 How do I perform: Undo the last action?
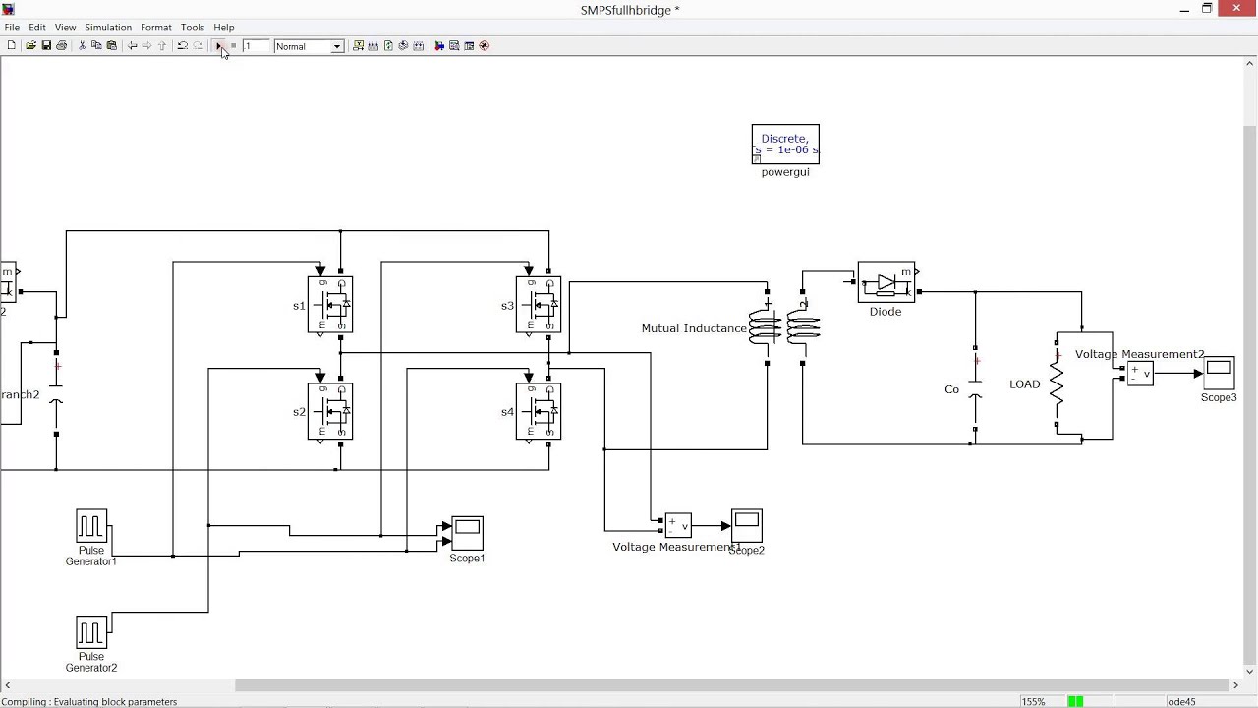[182, 46]
